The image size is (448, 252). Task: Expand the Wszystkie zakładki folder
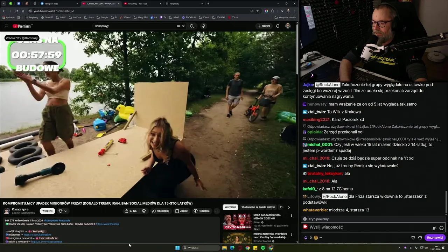tap(285, 17)
